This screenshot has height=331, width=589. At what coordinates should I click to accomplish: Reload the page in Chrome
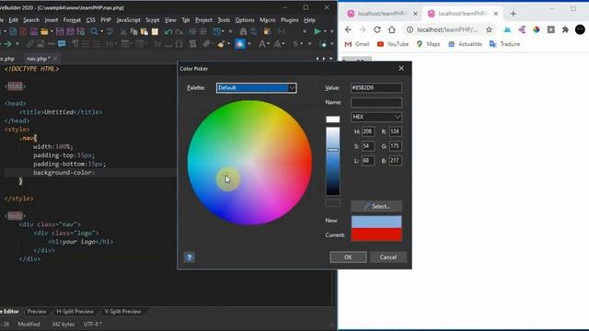coord(377,29)
